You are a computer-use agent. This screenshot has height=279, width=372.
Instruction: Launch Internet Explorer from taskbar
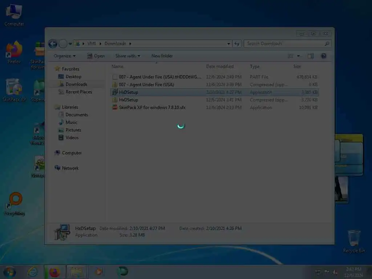tap(33, 272)
